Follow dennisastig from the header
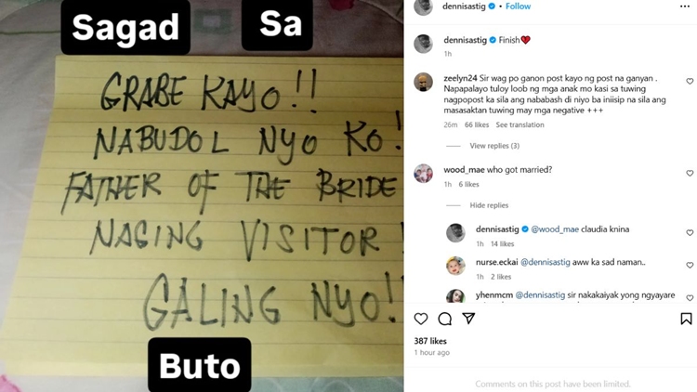This screenshot has width=697, height=392. (x=518, y=7)
